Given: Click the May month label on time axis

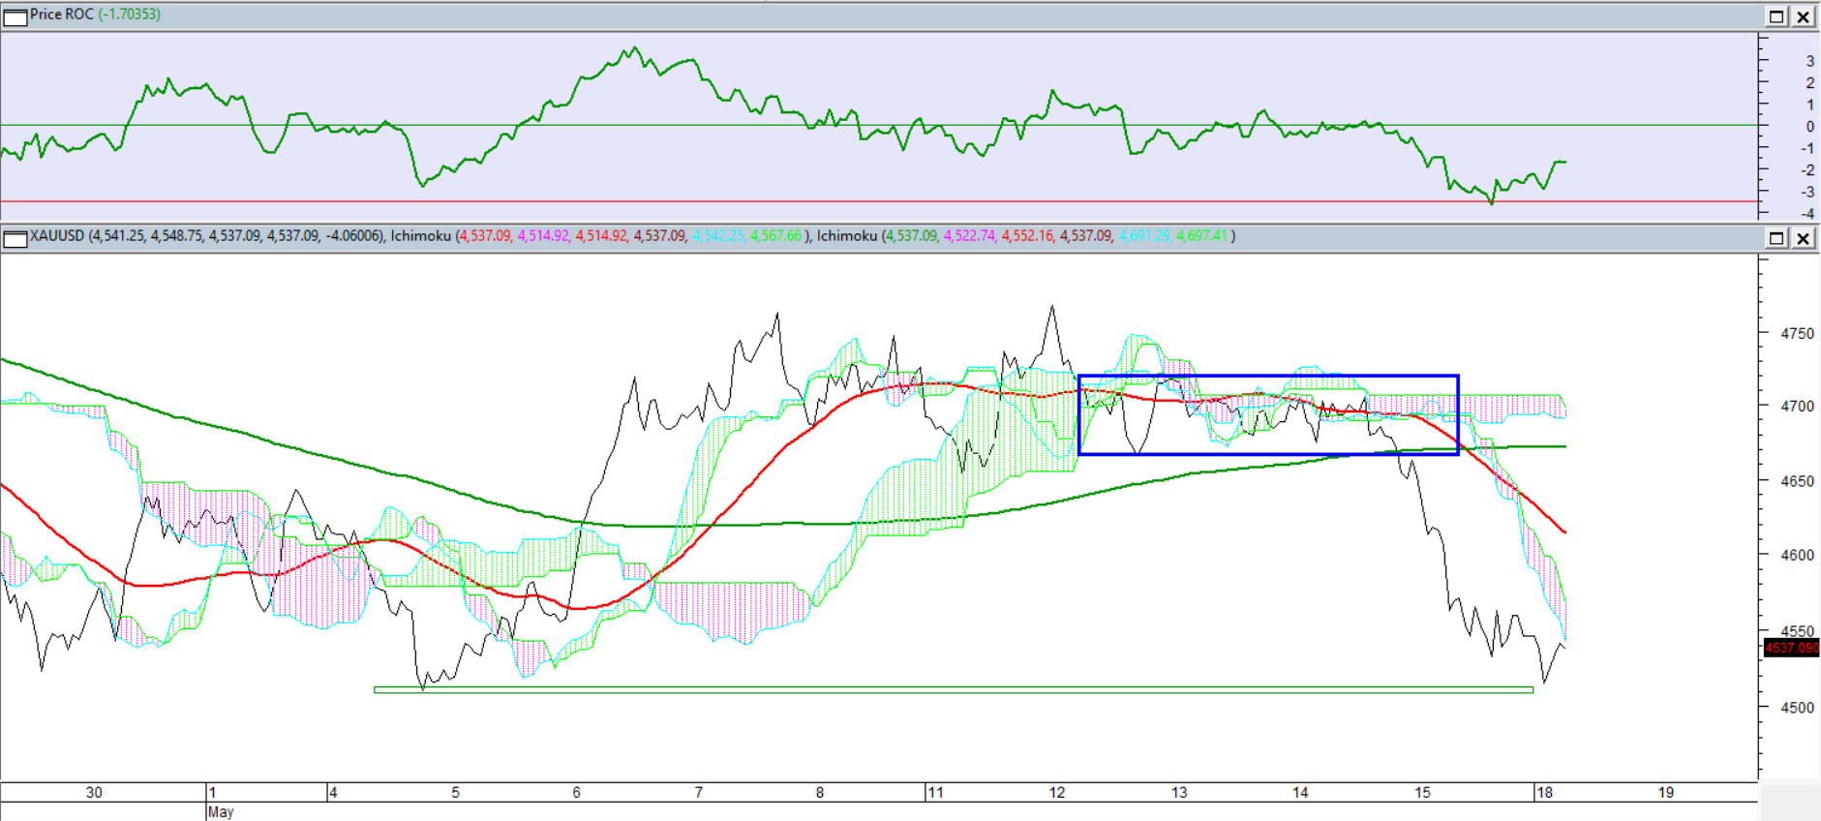Looking at the screenshot, I should click(221, 811).
